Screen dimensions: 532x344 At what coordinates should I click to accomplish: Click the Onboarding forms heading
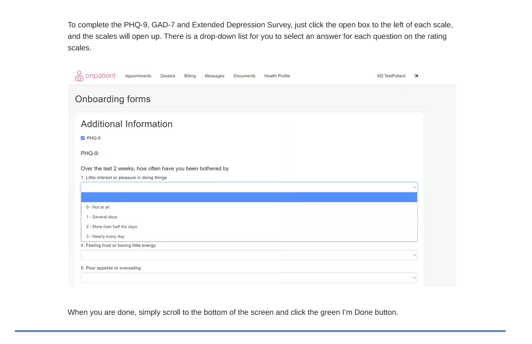pyautogui.click(x=112, y=99)
